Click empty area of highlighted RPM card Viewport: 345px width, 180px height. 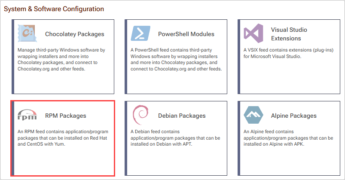click(x=64, y=162)
